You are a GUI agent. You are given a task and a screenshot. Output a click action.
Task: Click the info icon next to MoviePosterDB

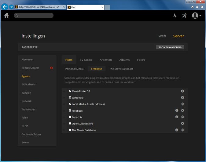click(182, 91)
